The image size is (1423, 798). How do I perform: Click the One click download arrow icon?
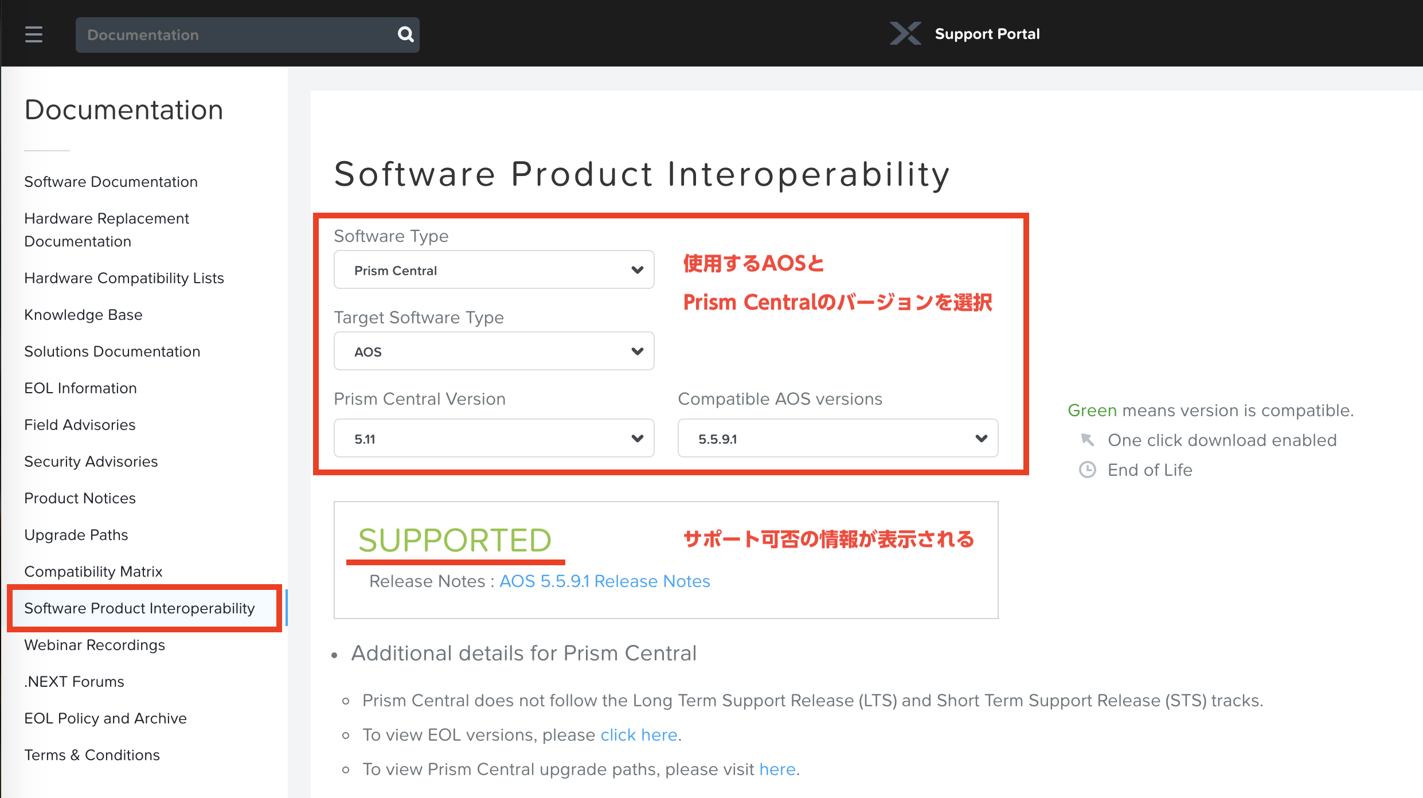pos(1087,440)
